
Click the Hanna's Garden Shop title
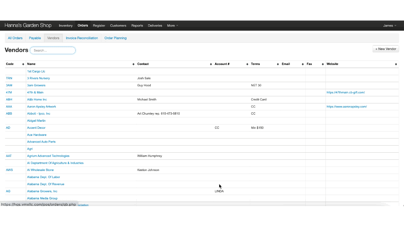click(28, 25)
